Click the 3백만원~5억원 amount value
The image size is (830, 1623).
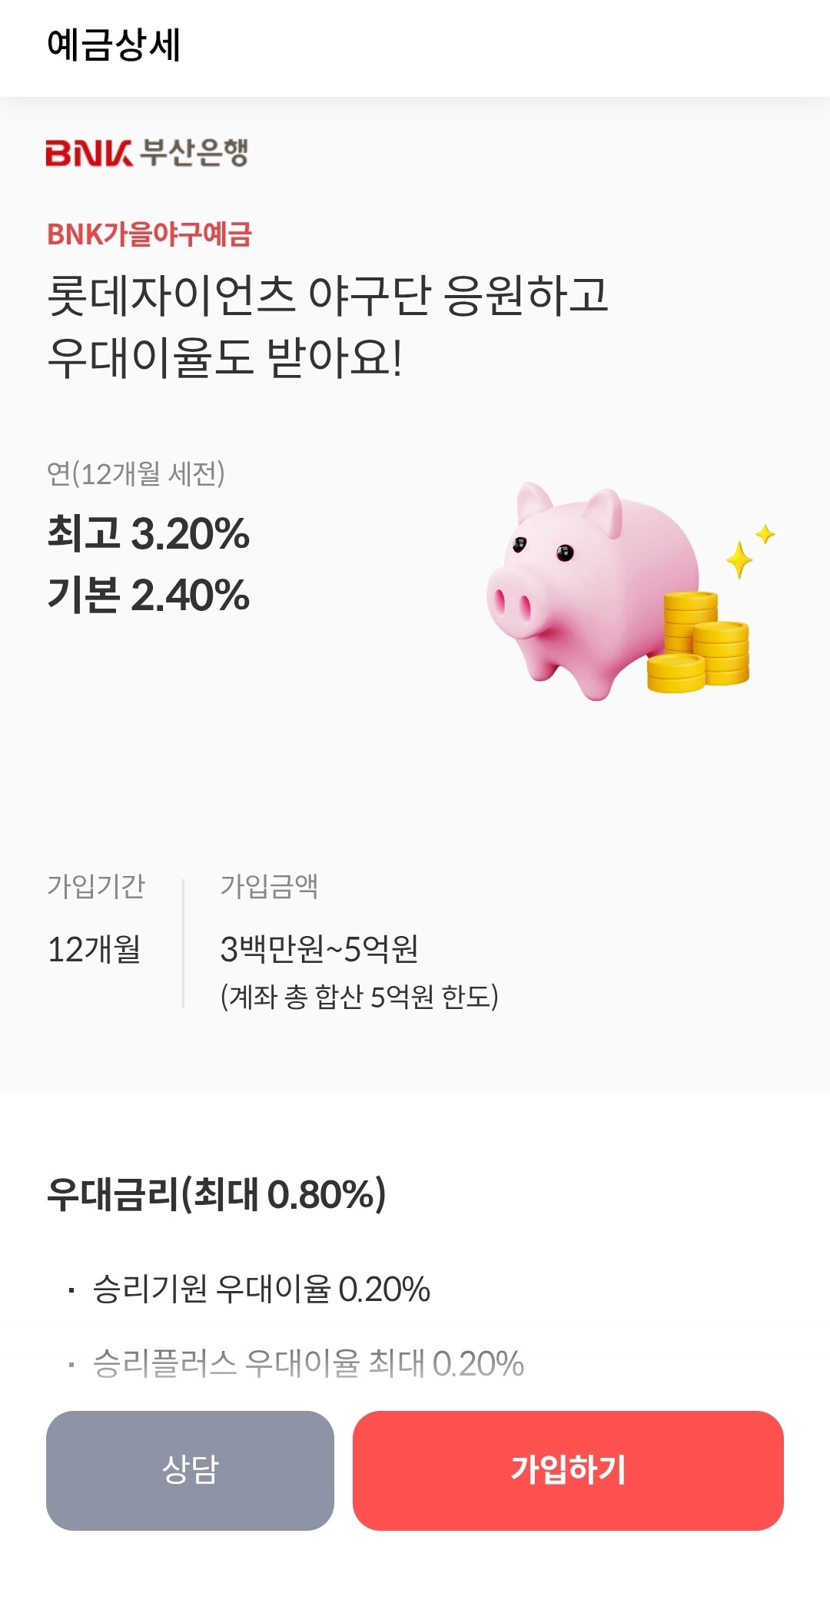(319, 950)
